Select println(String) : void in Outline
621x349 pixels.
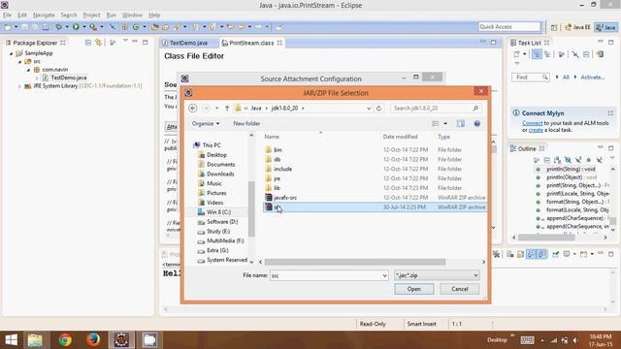pyautogui.click(x=571, y=169)
